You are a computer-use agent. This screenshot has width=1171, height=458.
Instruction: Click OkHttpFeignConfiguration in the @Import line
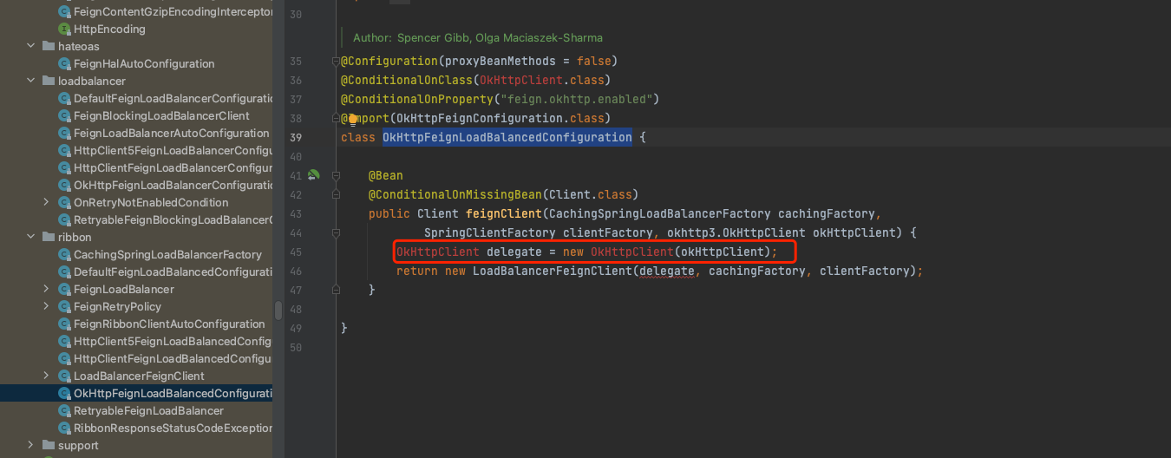[480, 118]
